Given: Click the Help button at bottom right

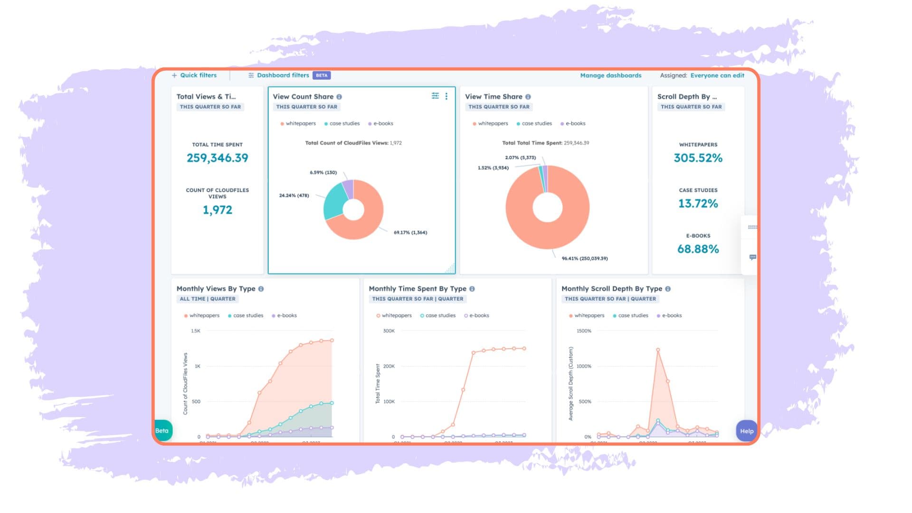Looking at the screenshot, I should (x=747, y=431).
